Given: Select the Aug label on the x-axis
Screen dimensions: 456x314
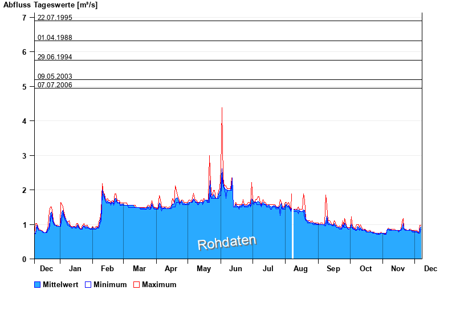Looking at the screenshot, I should 300,269.
